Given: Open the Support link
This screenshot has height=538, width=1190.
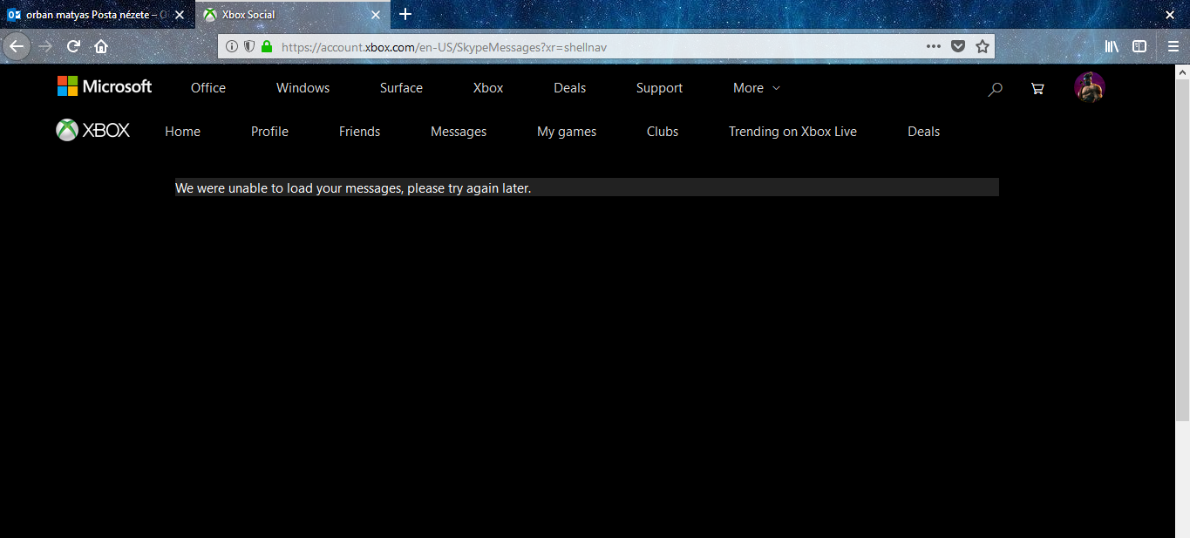Looking at the screenshot, I should point(659,88).
